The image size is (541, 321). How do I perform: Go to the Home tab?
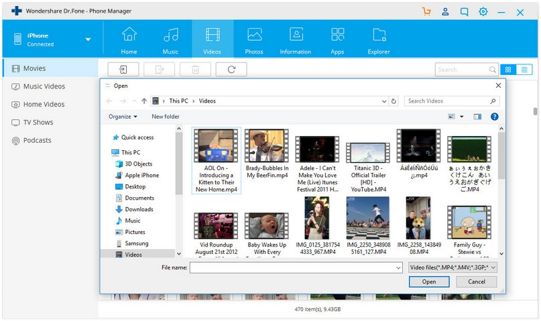coord(129,40)
